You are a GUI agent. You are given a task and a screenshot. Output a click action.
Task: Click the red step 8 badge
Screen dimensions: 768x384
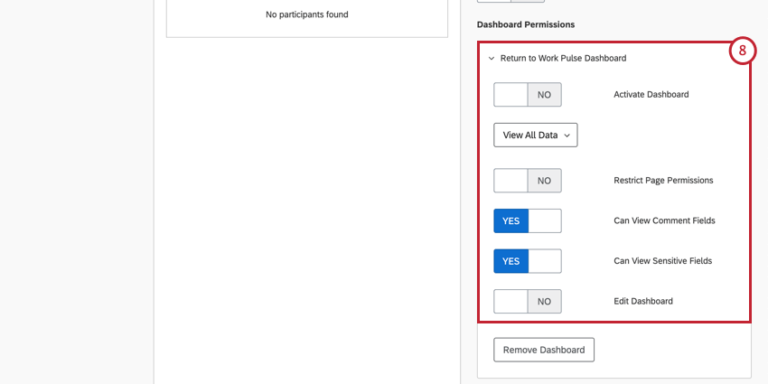[x=742, y=51]
